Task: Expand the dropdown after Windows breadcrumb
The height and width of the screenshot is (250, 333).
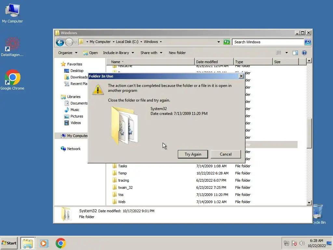Action: tap(161, 42)
